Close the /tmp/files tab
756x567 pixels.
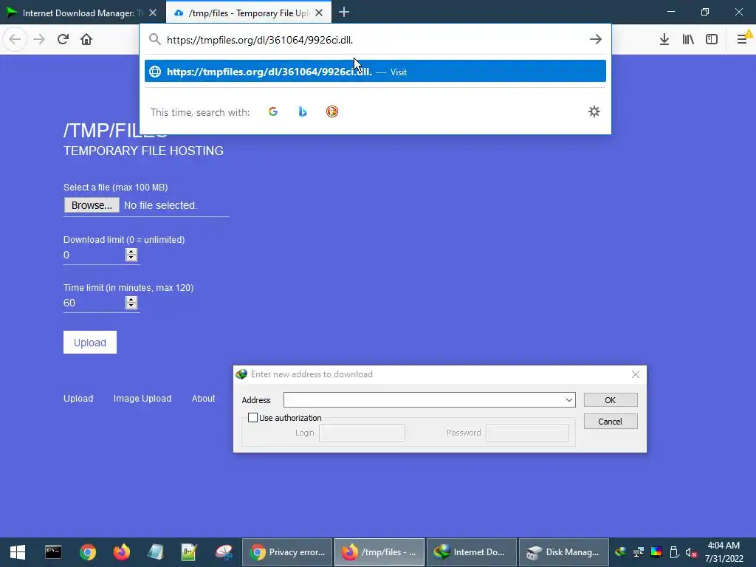click(319, 13)
